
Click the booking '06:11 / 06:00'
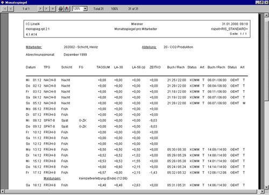(217, 92)
